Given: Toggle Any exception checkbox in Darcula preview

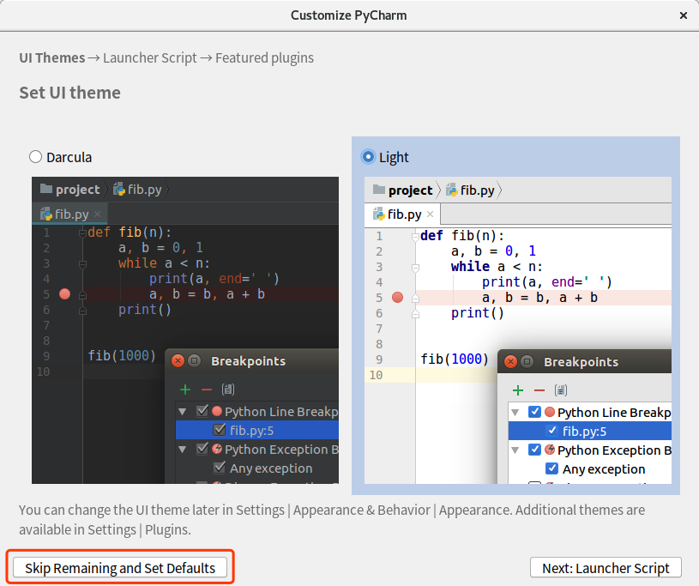Looking at the screenshot, I should pos(220,468).
